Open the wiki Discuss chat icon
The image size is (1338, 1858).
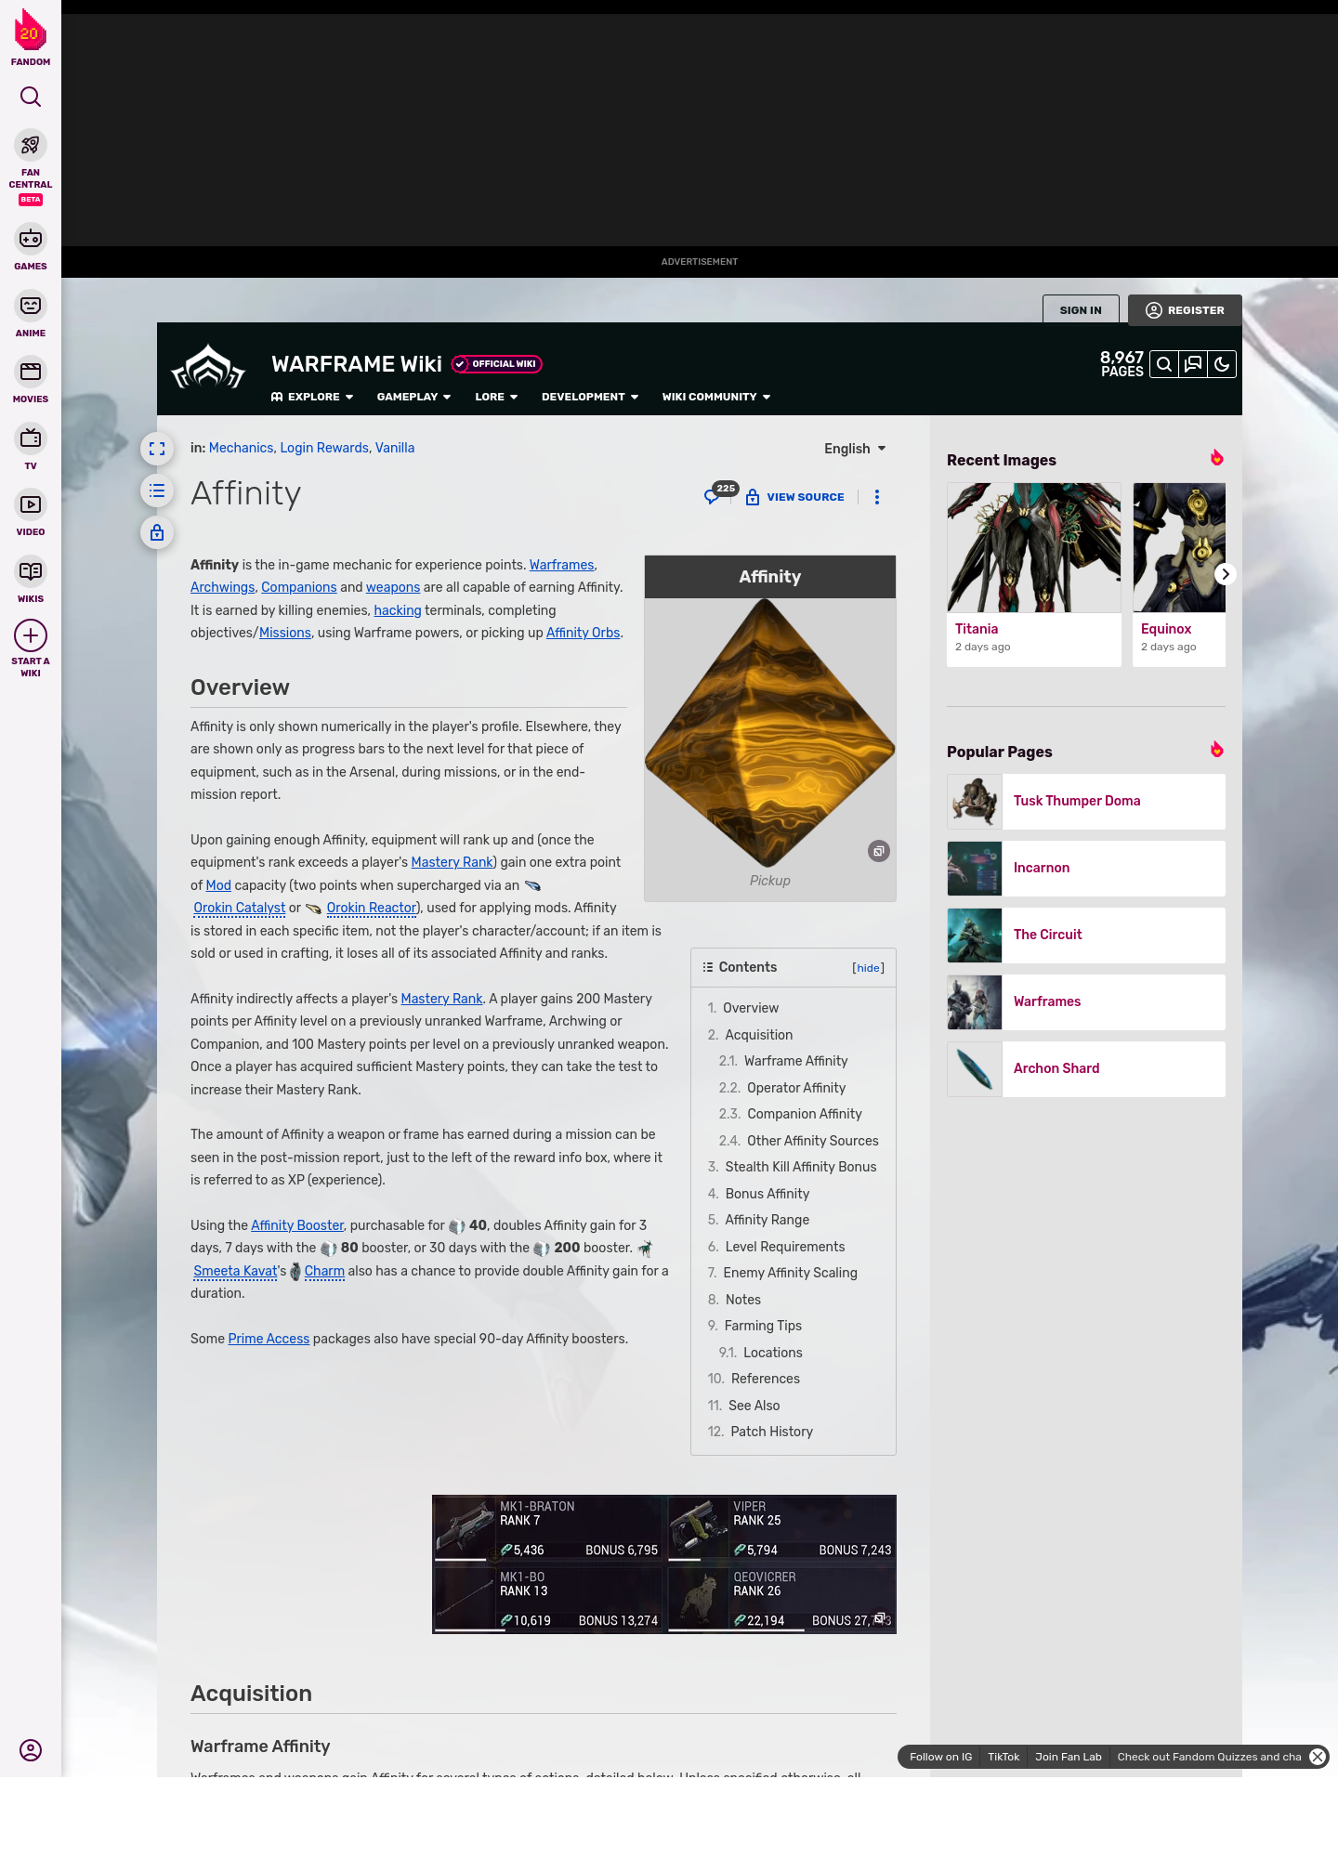1193,364
